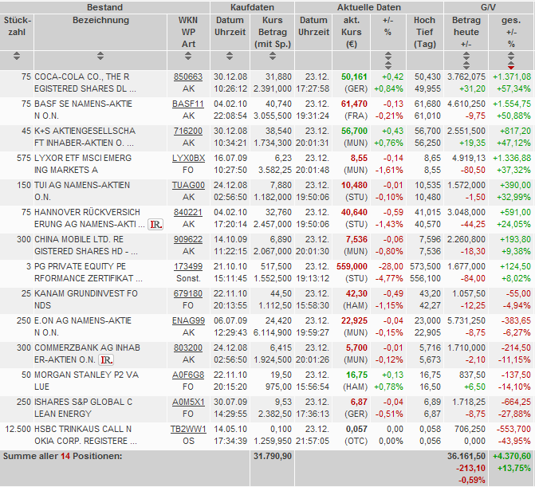This screenshot has height=487, width=535.
Task: Click the G/V header group
Action: pos(488,7)
